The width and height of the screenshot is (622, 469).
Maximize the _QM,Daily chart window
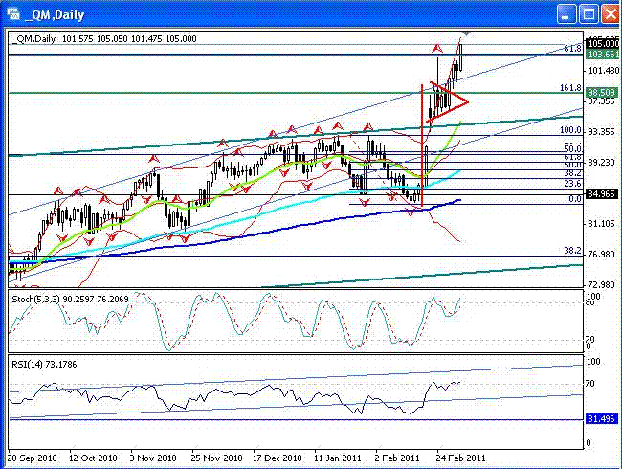coord(589,15)
